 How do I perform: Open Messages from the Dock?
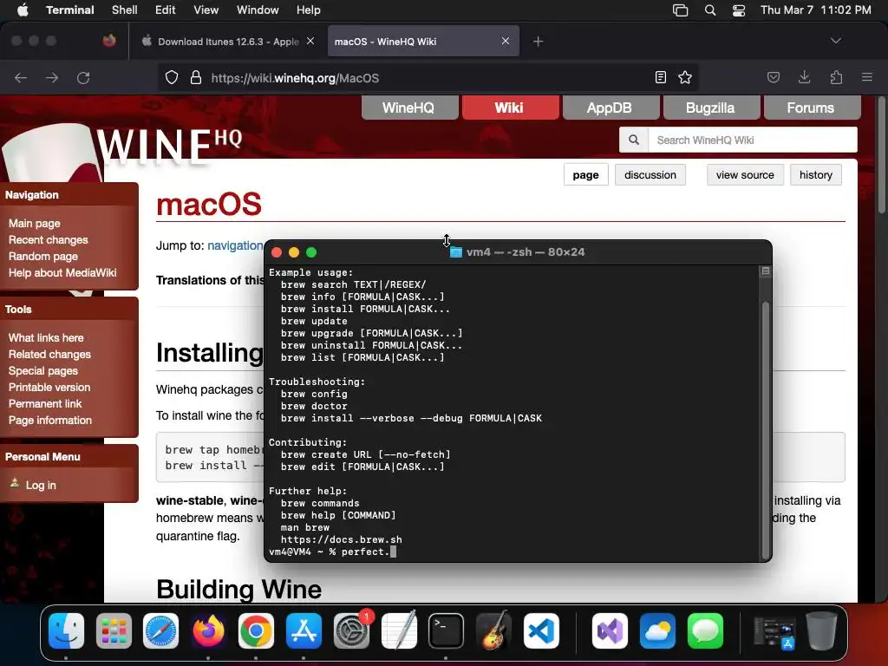coord(705,630)
